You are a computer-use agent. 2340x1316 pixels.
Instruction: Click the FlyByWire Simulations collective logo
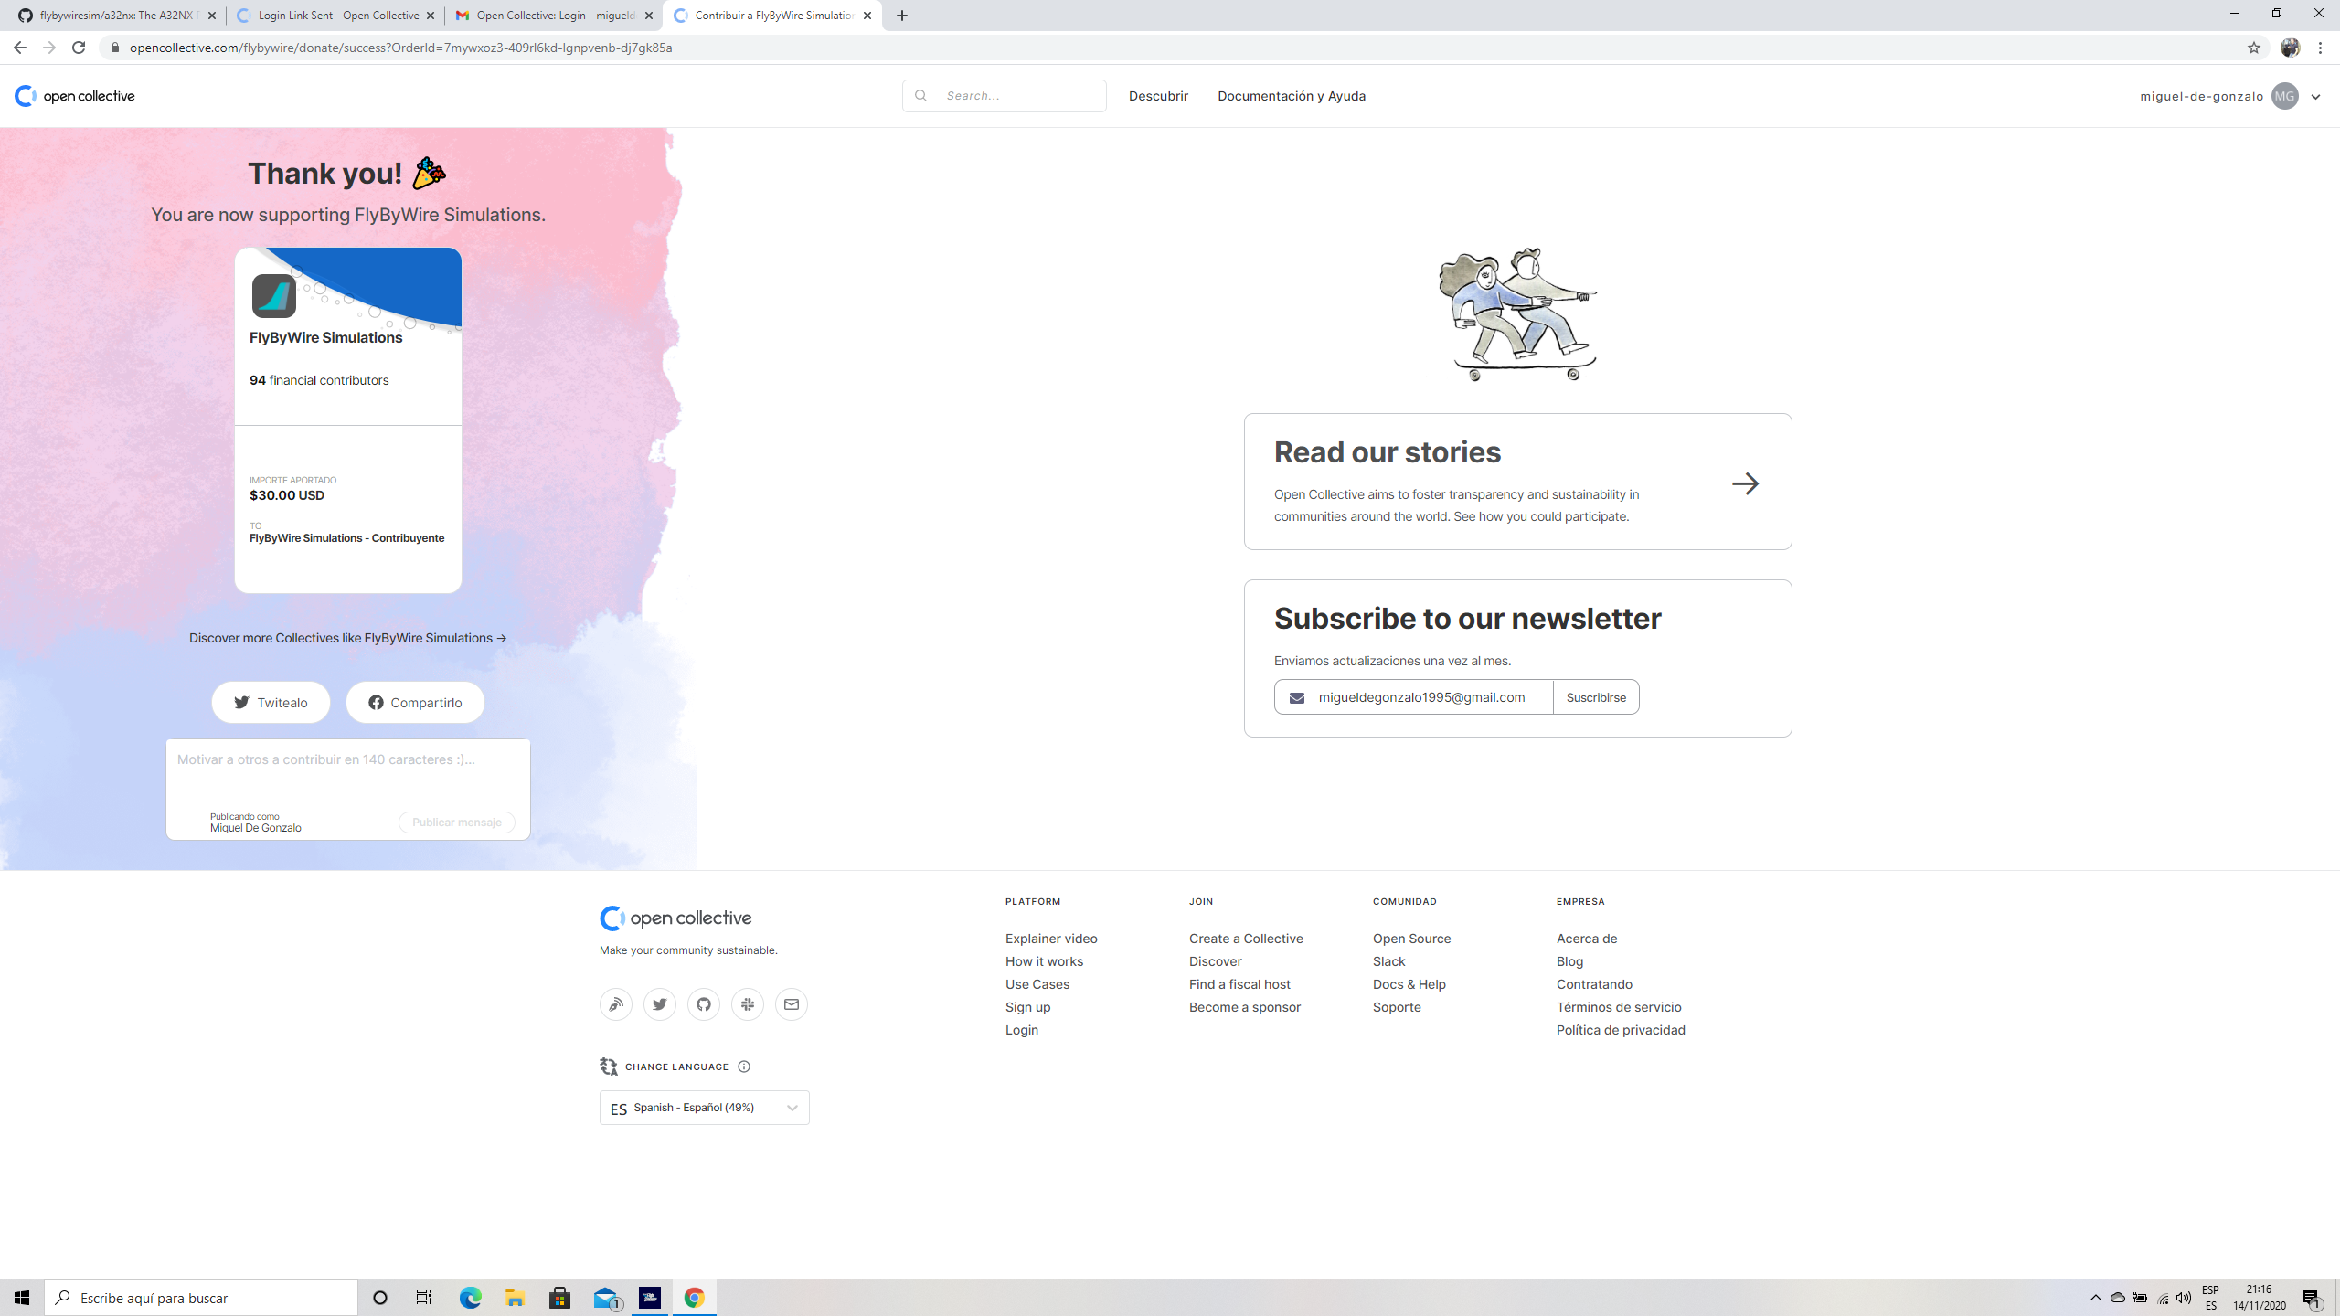point(273,296)
